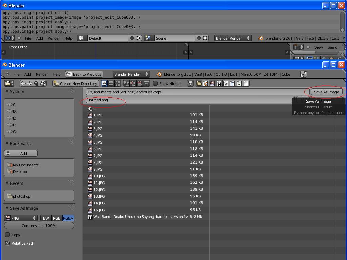Screen dimensions: 347x260
Task: Enable the Copy checkbox
Action: click(7, 235)
